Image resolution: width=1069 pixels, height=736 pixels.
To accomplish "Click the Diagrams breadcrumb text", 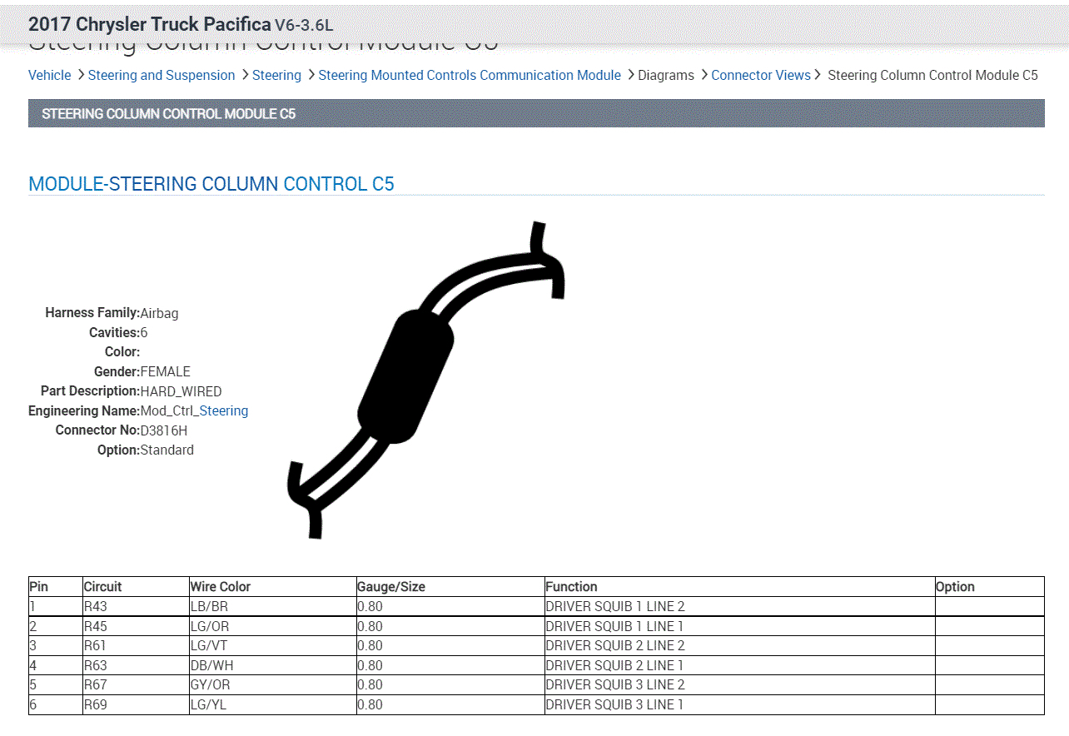I will coord(666,75).
